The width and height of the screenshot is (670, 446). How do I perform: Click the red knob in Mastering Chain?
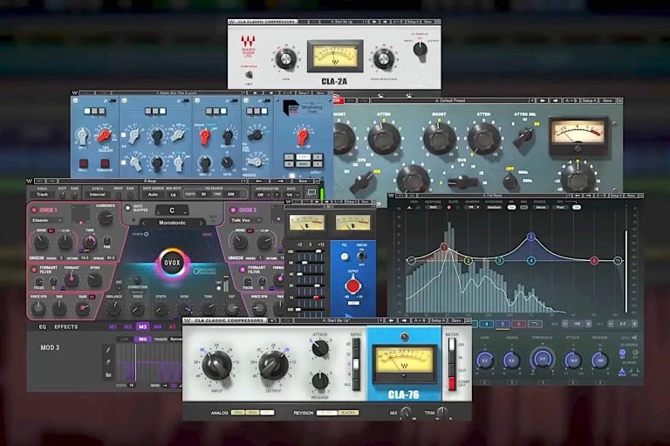tap(304, 137)
